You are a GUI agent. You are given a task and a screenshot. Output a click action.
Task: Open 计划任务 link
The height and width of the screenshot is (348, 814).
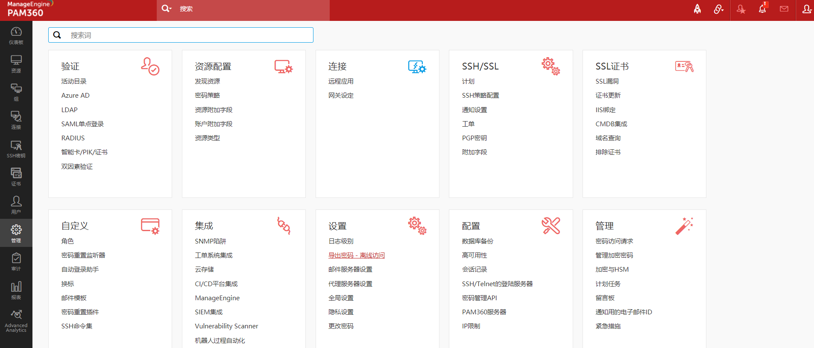(608, 284)
